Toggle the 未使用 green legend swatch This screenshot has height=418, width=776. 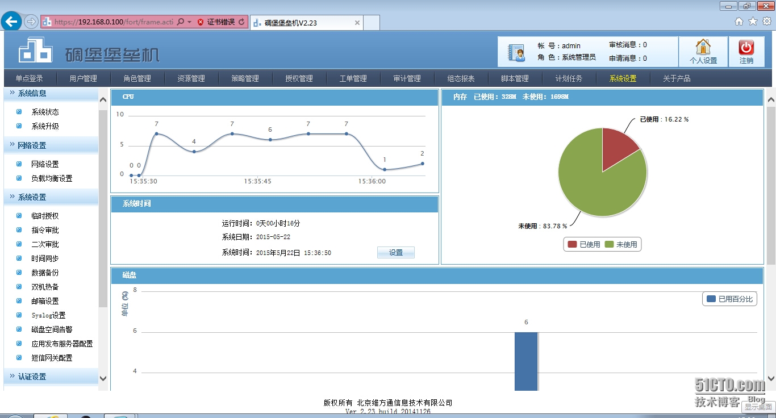coord(609,244)
